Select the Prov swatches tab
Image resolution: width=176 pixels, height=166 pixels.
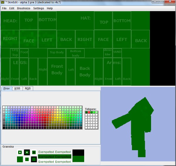coord(7,88)
